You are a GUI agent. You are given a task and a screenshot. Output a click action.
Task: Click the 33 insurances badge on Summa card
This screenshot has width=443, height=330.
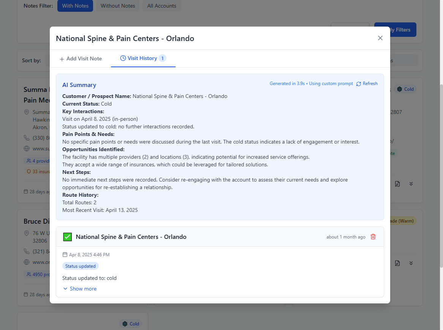(x=37, y=172)
